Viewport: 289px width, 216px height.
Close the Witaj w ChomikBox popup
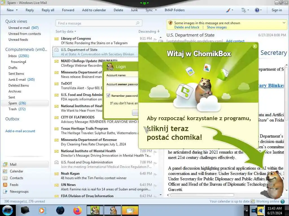click(255, 46)
